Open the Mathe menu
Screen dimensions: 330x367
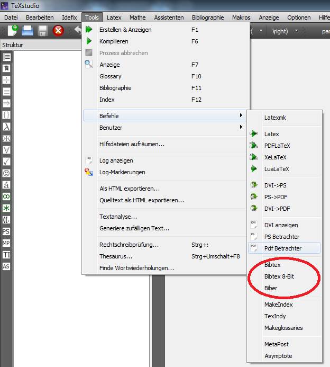click(137, 17)
